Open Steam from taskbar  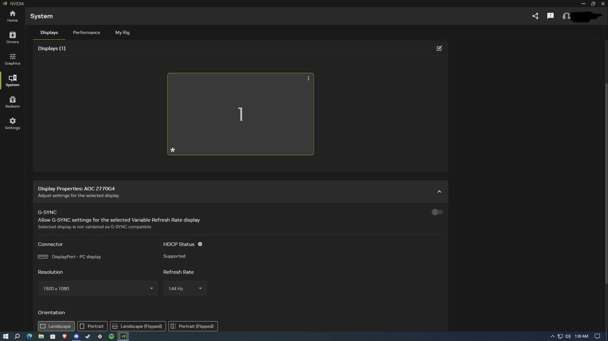[88, 336]
